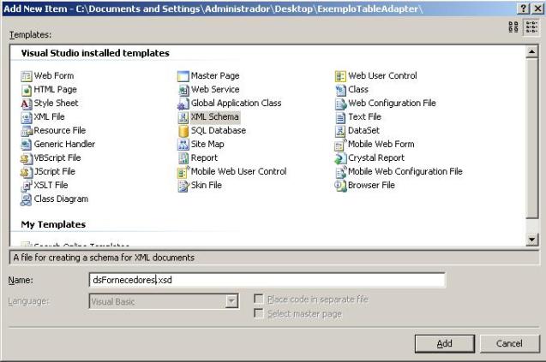Click the "Generic Handler" label text
The height and width of the screenshot is (362, 546).
click(64, 144)
